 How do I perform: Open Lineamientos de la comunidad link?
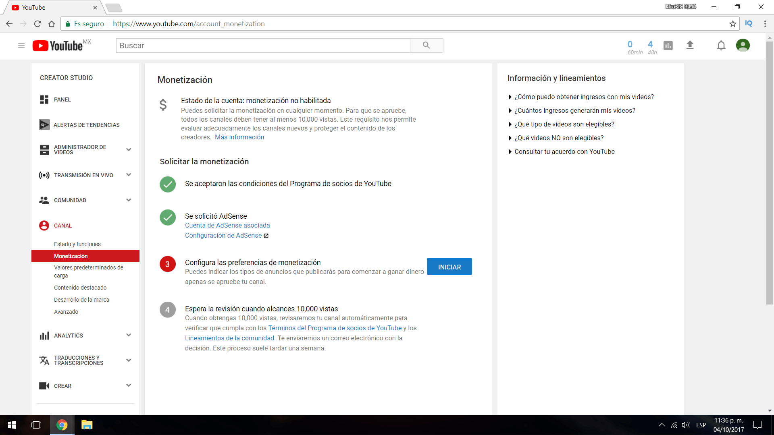(230, 338)
